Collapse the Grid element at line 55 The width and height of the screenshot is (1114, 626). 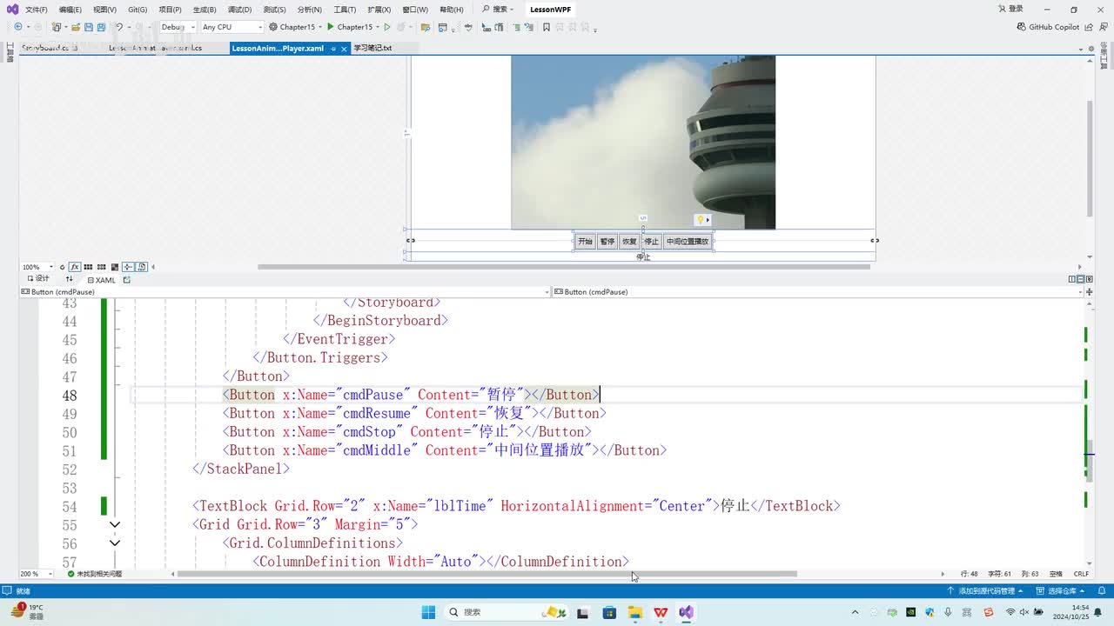114,524
